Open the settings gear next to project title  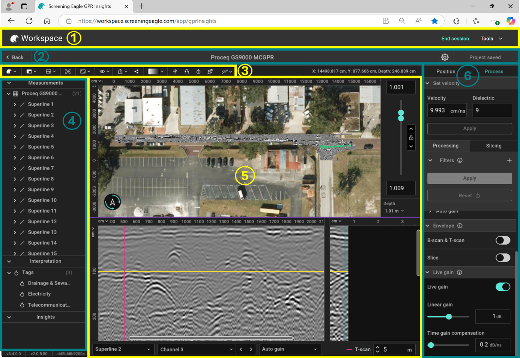445,57
